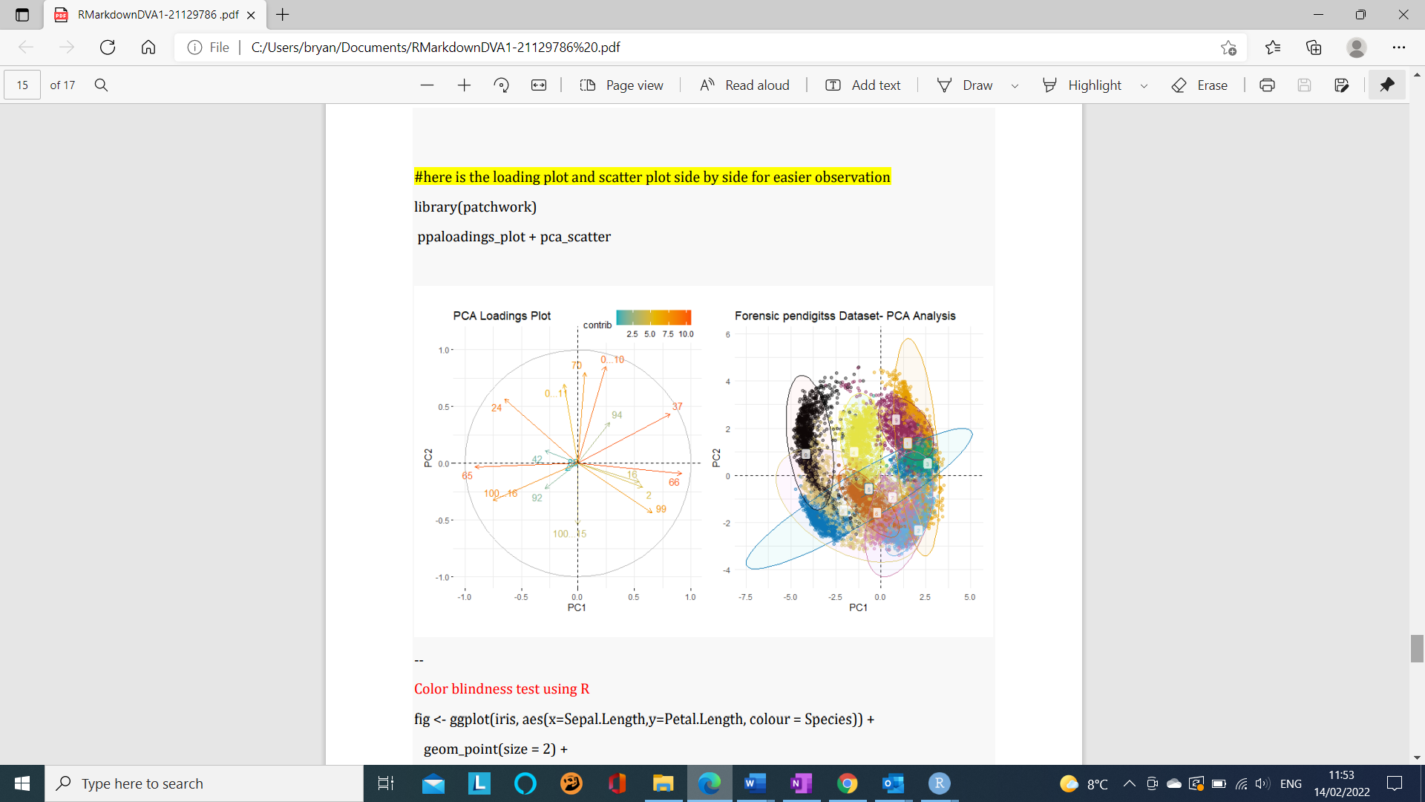The image size is (1425, 802).
Task: Toggle Read aloud mode
Action: pyautogui.click(x=744, y=85)
